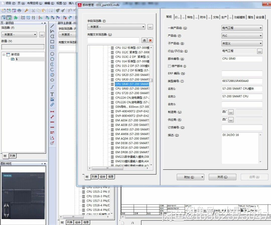The image size is (271, 225).
Task: Click the scissors cut icon
Action: pos(33,11)
